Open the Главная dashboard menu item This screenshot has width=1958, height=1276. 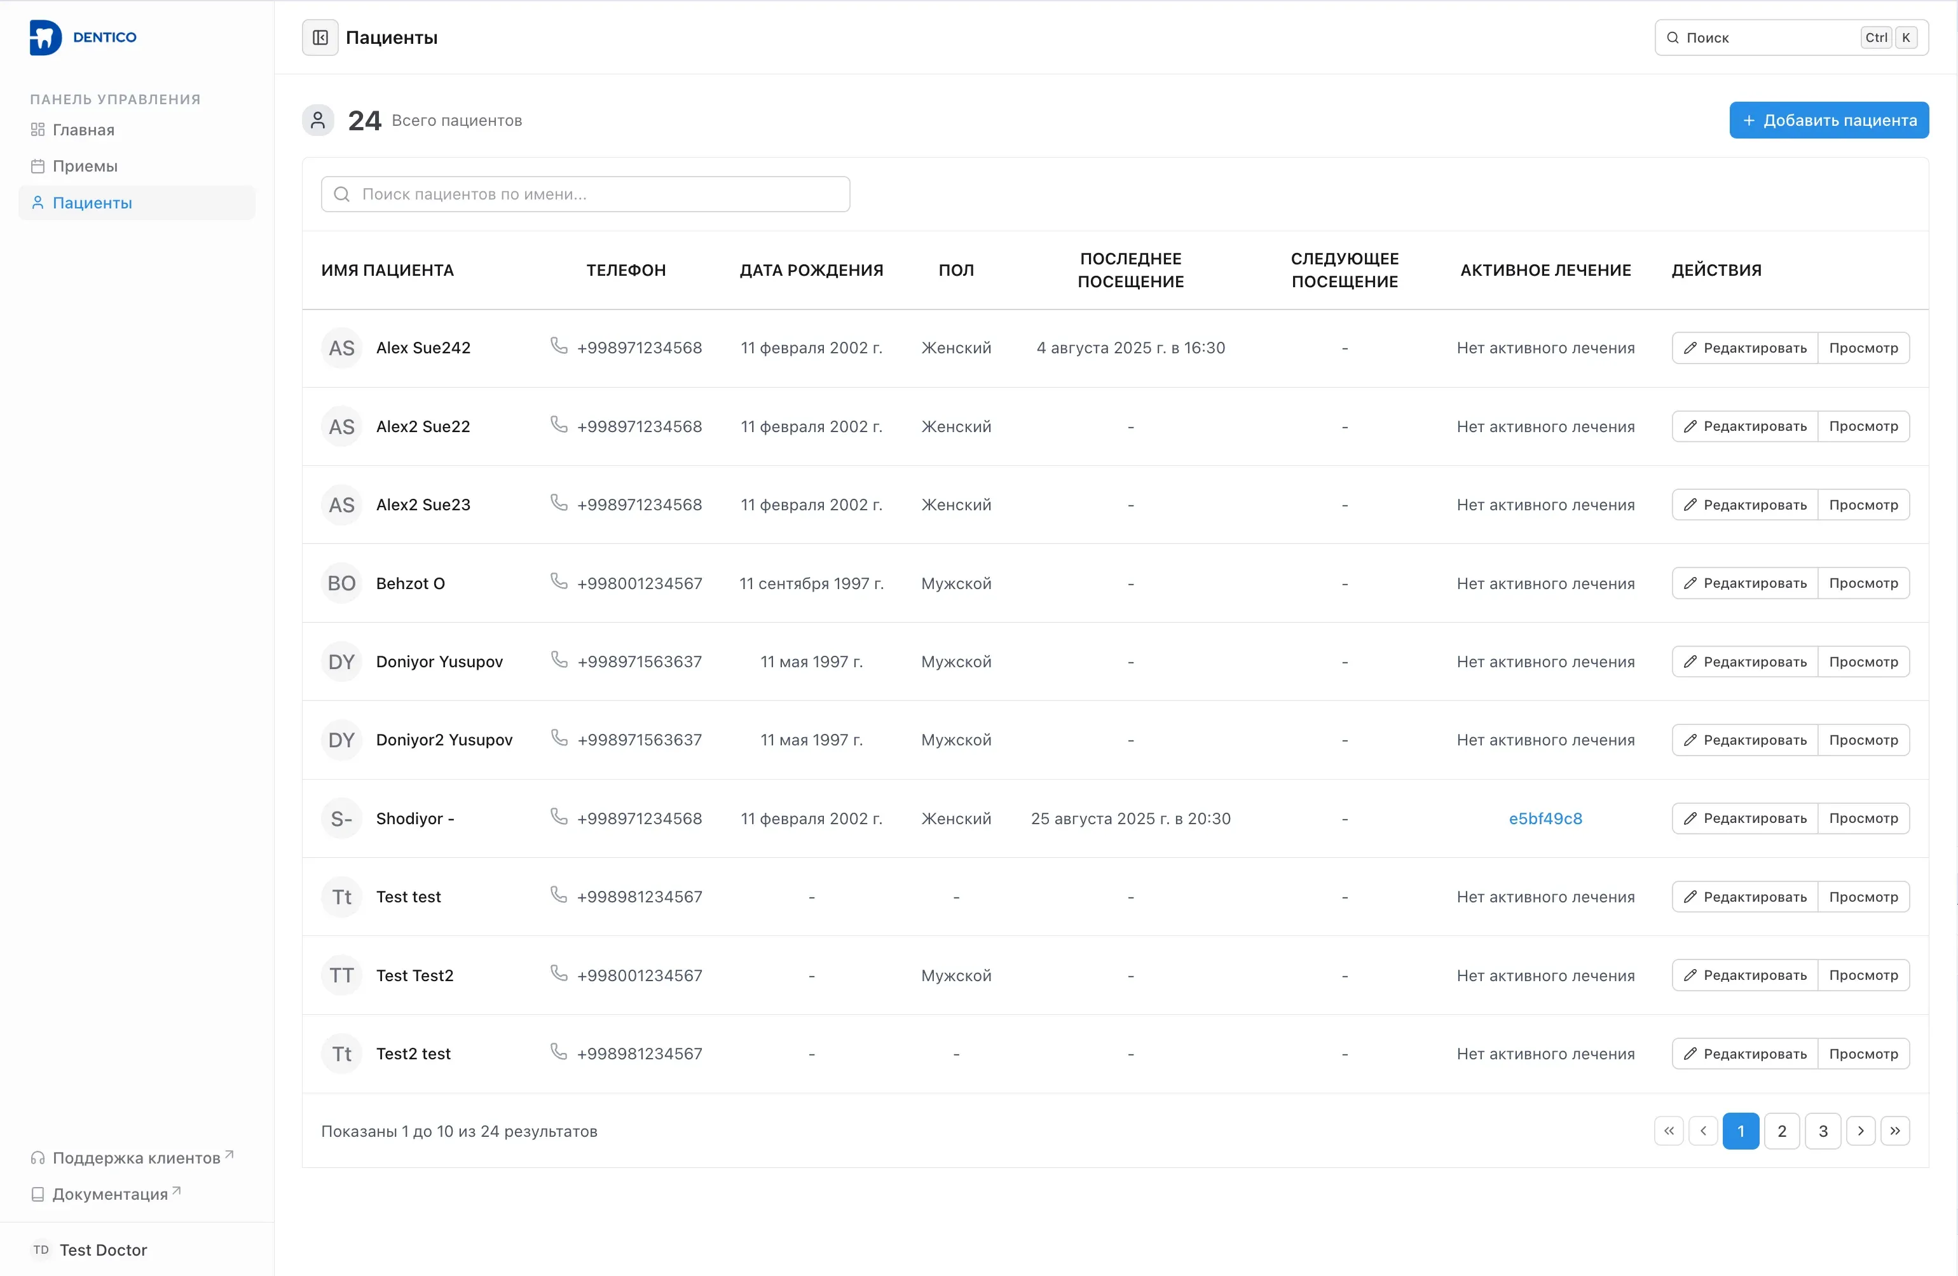pos(83,130)
